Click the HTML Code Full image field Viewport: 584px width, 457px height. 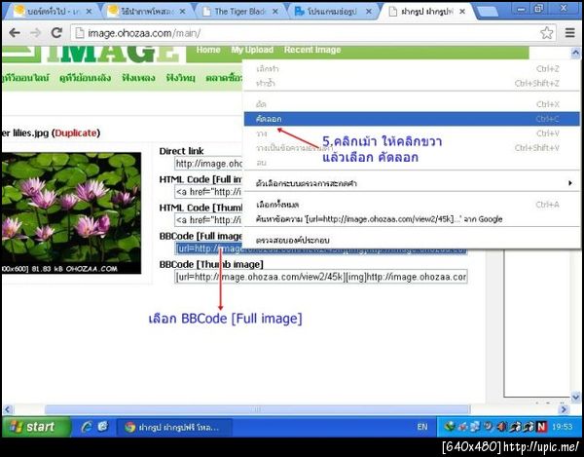(208, 192)
